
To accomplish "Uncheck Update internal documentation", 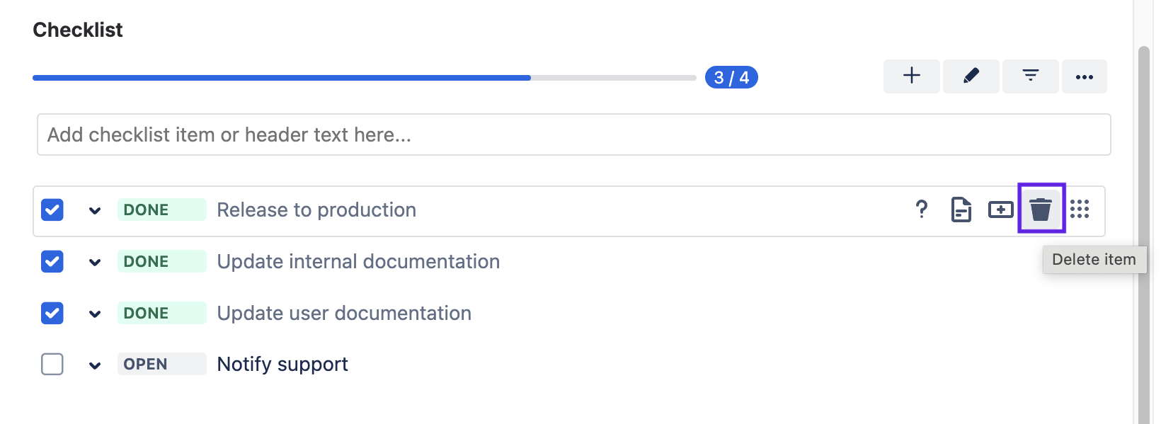I will pos(52,261).
